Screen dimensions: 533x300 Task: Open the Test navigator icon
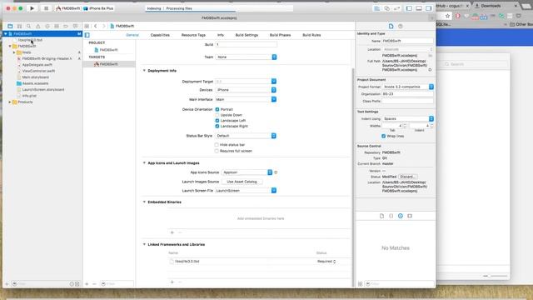[47, 26]
